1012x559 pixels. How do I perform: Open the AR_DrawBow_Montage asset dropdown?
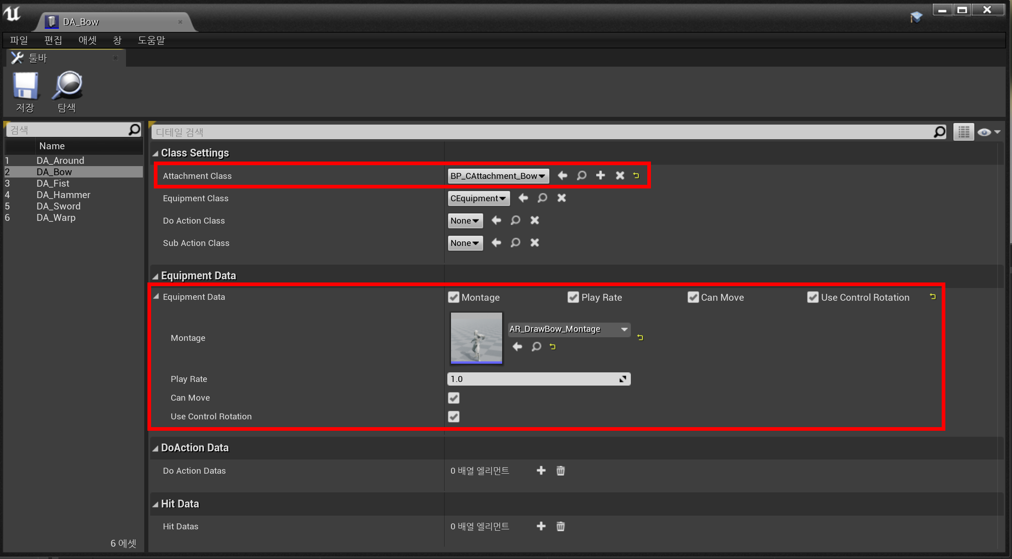(x=569, y=329)
